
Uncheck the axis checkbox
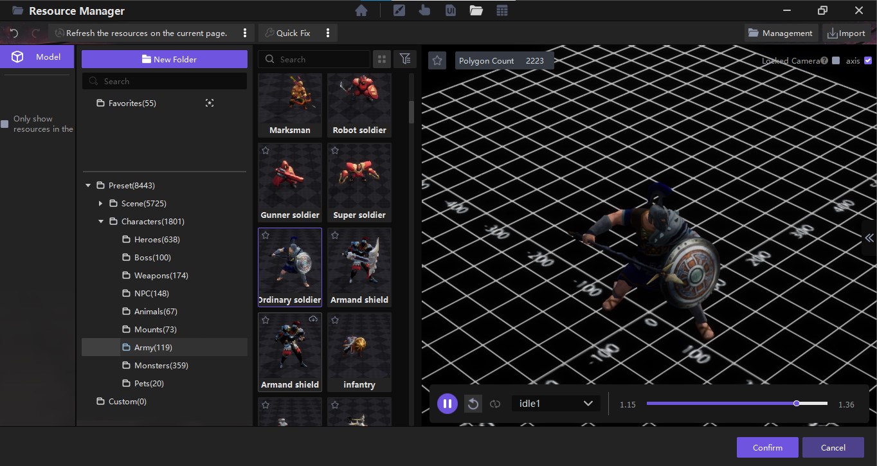coord(868,60)
